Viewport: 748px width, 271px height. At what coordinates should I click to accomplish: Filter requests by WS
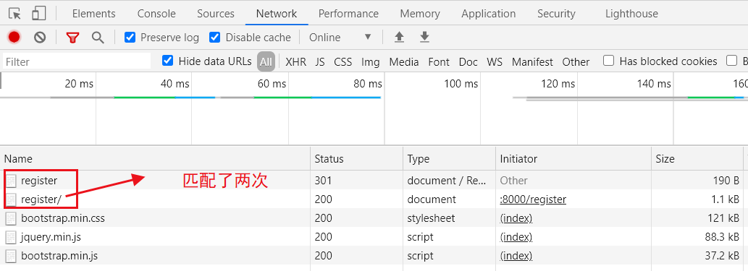click(495, 62)
